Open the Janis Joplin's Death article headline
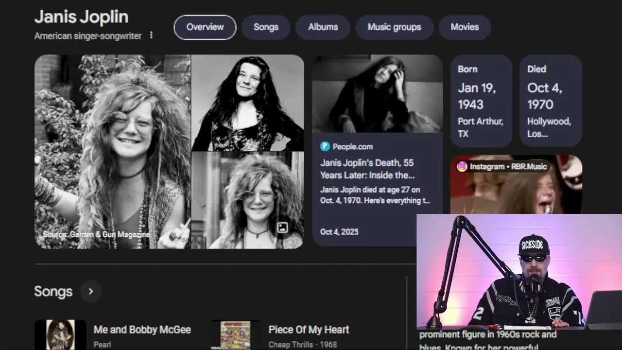Image resolution: width=622 pixels, height=350 pixels. click(367, 169)
